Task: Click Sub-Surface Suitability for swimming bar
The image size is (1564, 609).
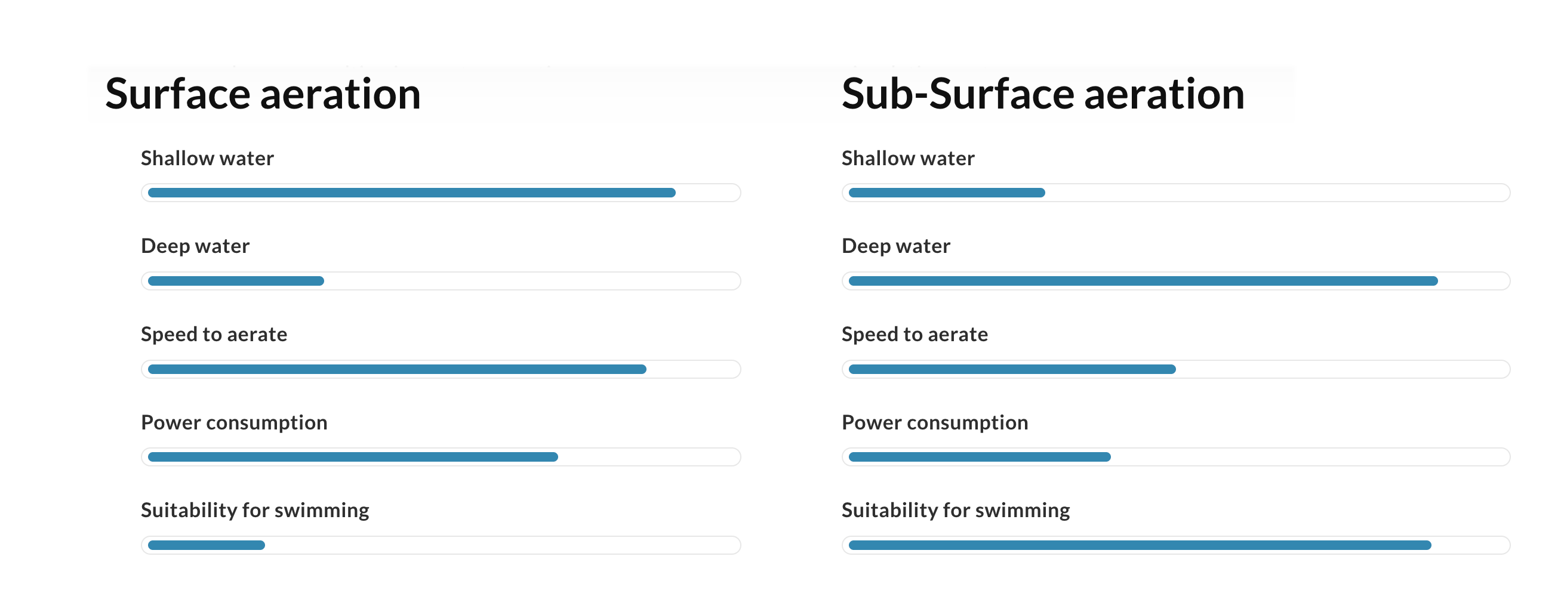Action: pyautogui.click(x=1176, y=545)
